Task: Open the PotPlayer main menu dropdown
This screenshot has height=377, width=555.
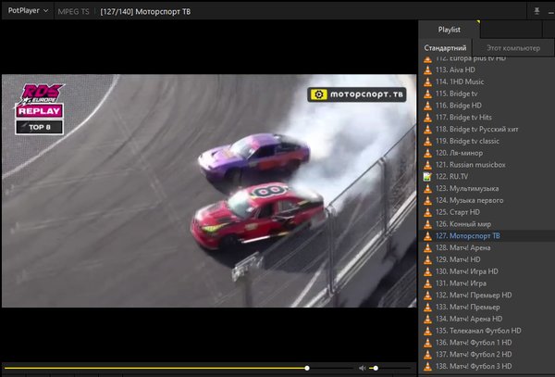Action: 28,10
